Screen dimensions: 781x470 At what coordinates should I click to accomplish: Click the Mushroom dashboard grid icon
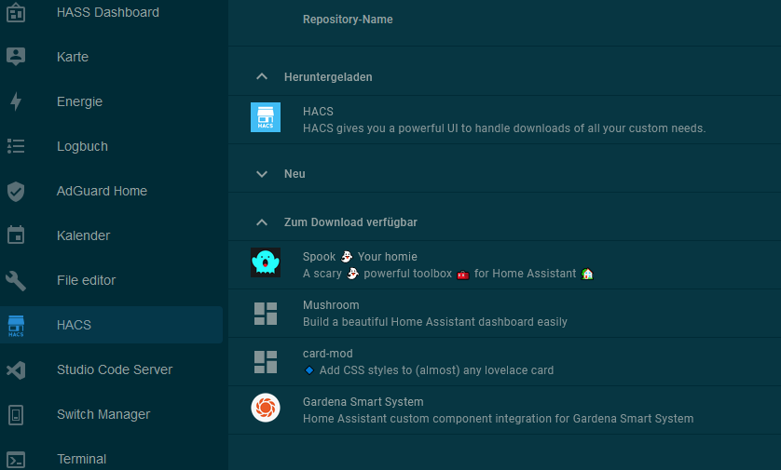266,314
